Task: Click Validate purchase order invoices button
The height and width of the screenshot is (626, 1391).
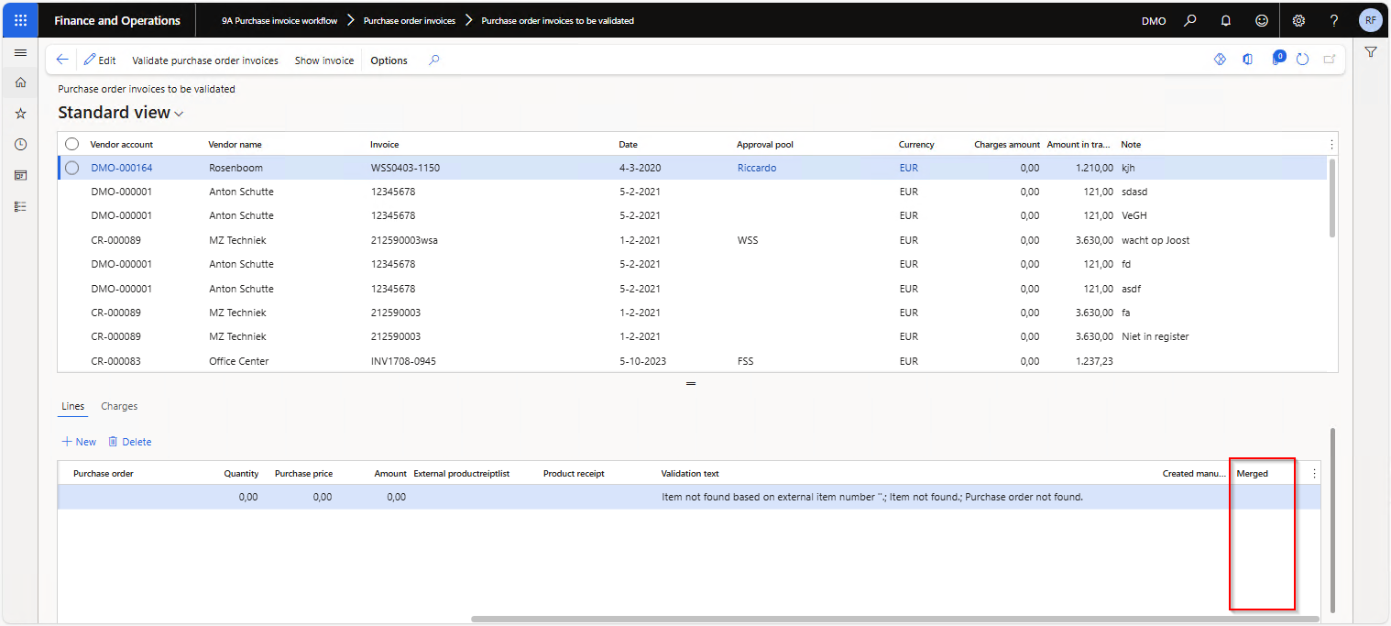Action: click(205, 60)
